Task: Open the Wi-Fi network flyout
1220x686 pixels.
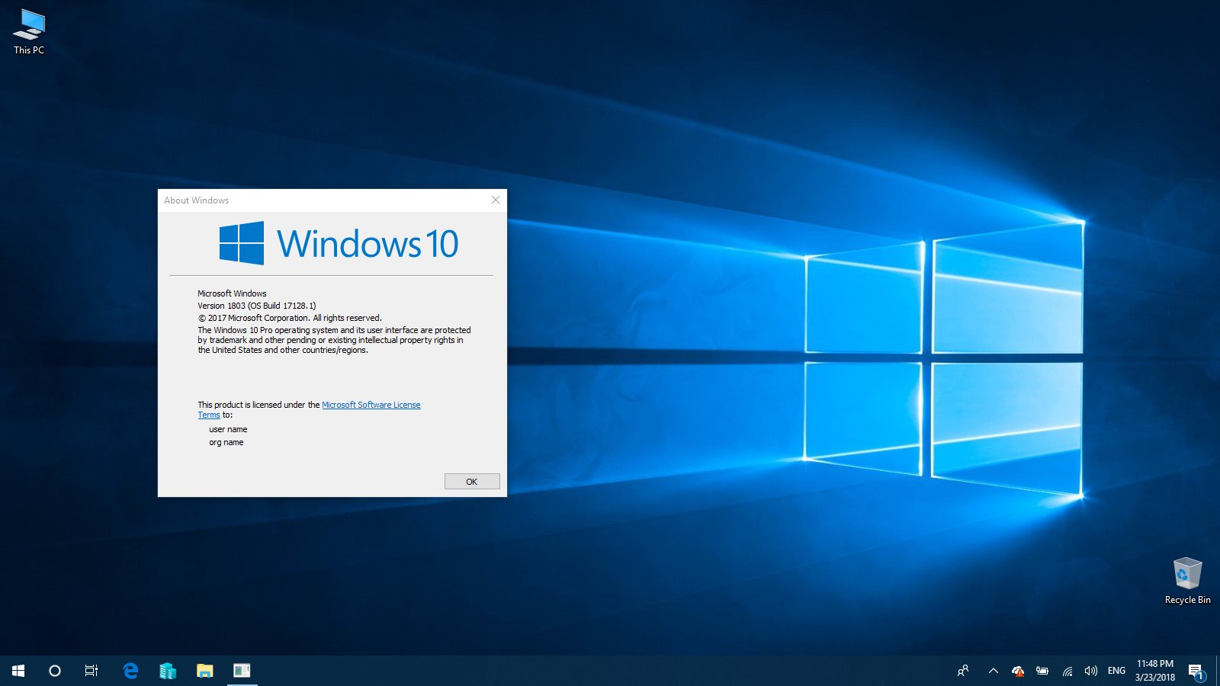Action: click(x=1067, y=671)
